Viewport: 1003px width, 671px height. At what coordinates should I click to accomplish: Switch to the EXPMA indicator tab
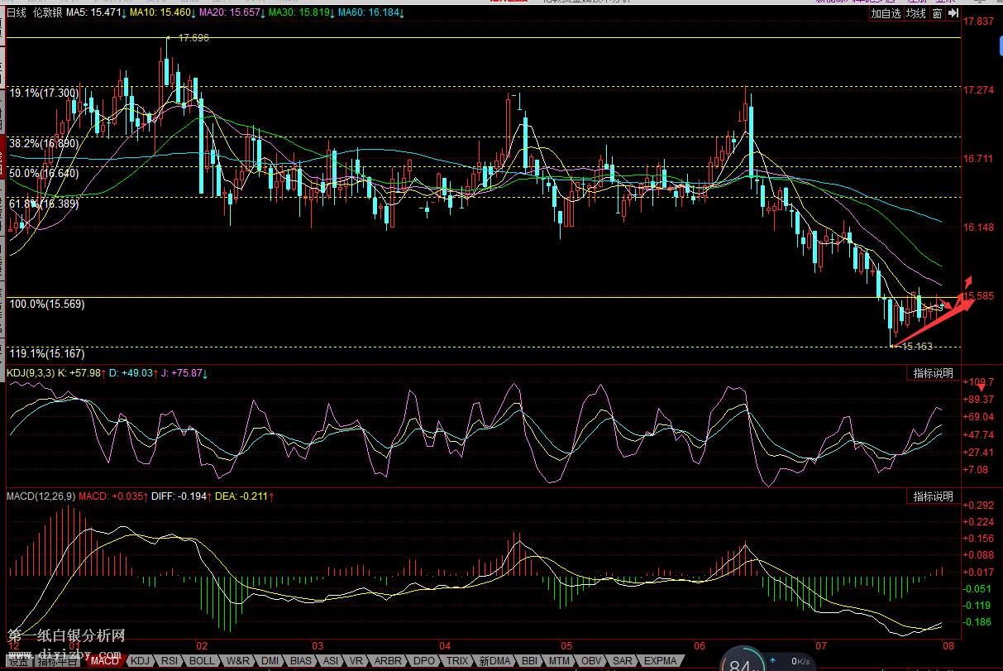click(x=660, y=661)
